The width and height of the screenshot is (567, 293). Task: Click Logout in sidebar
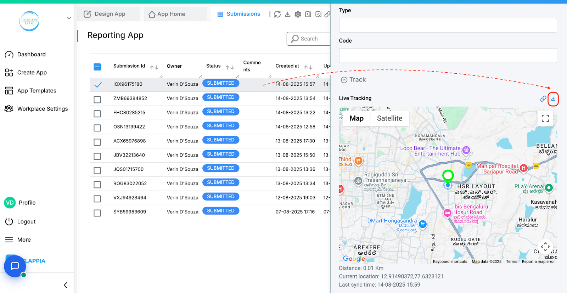point(20,222)
